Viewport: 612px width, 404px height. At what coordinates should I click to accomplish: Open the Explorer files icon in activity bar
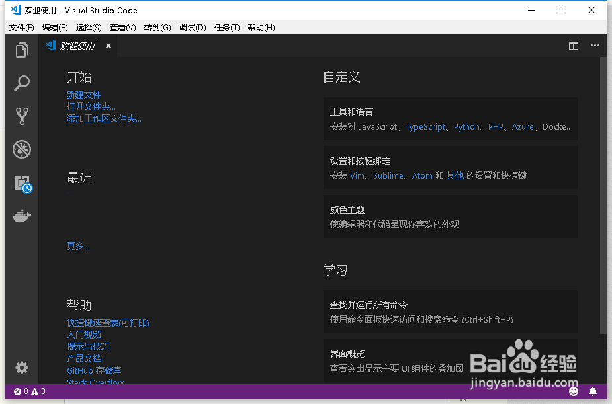coord(22,50)
